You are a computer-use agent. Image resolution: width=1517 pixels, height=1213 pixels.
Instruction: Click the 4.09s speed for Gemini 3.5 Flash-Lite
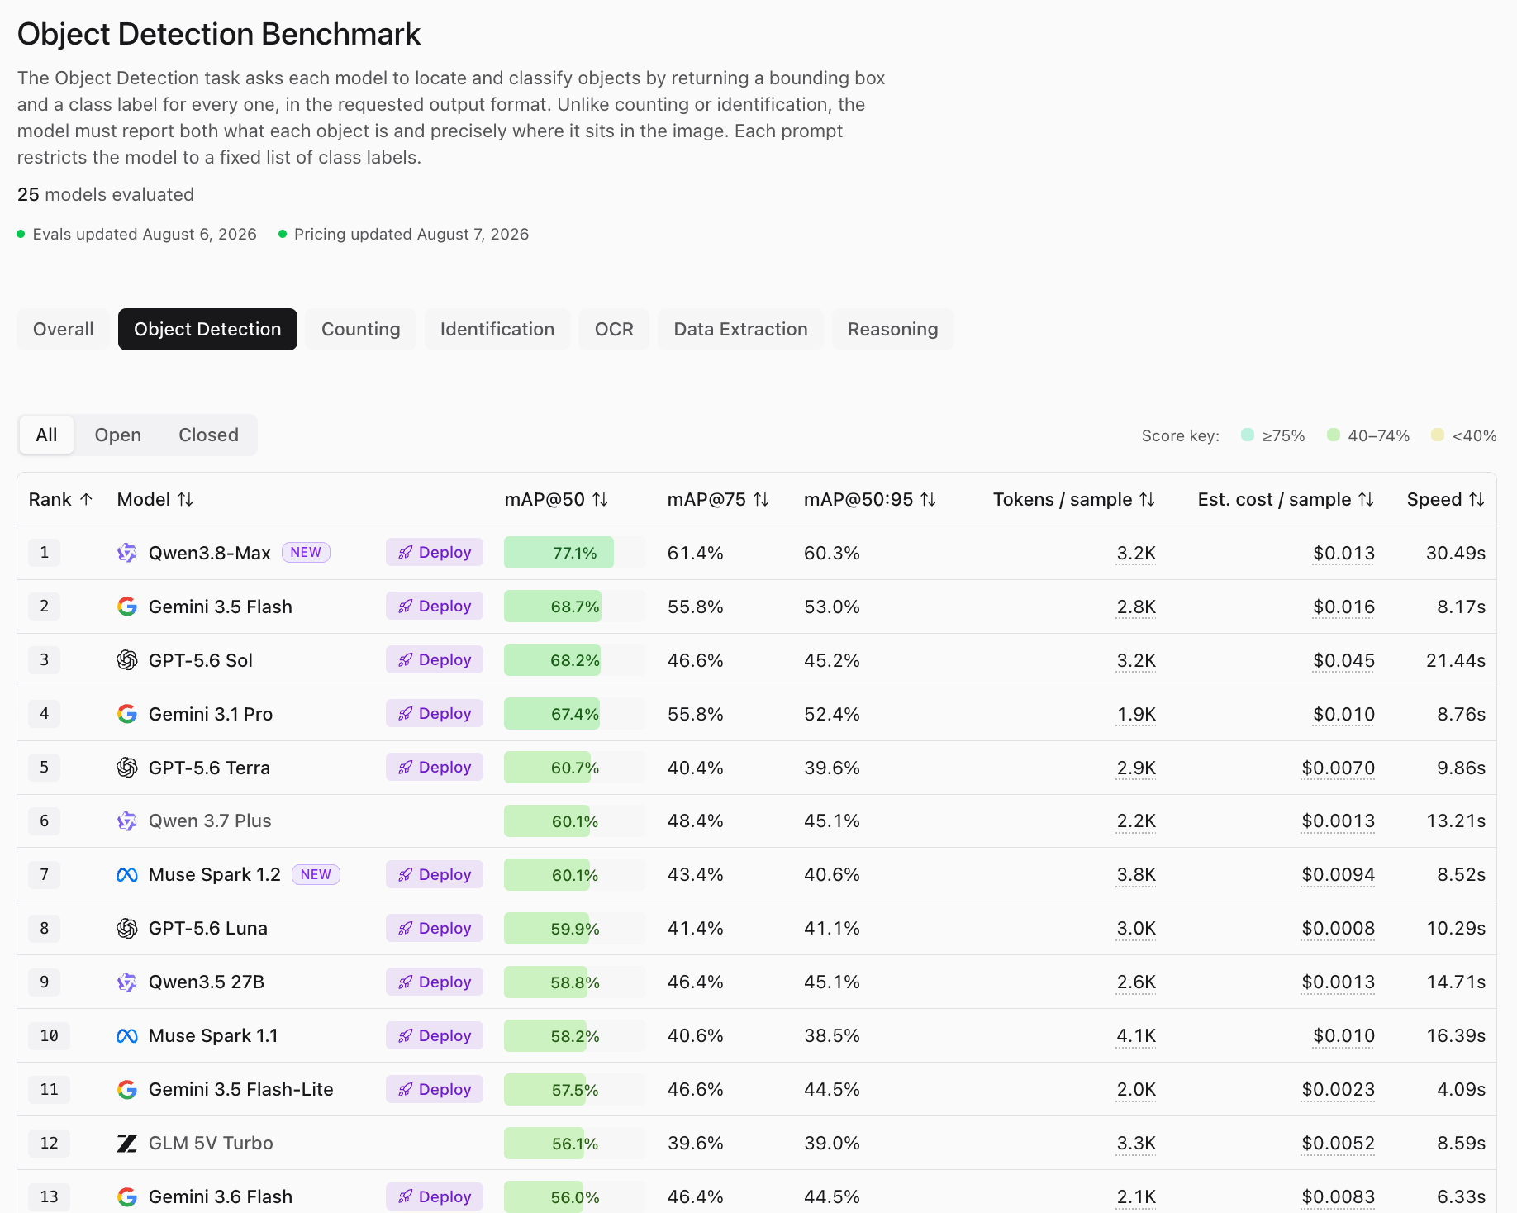[x=1461, y=1090]
